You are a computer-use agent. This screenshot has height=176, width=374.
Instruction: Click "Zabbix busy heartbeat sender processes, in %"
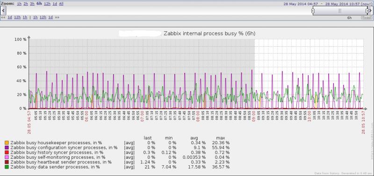pos(61,162)
